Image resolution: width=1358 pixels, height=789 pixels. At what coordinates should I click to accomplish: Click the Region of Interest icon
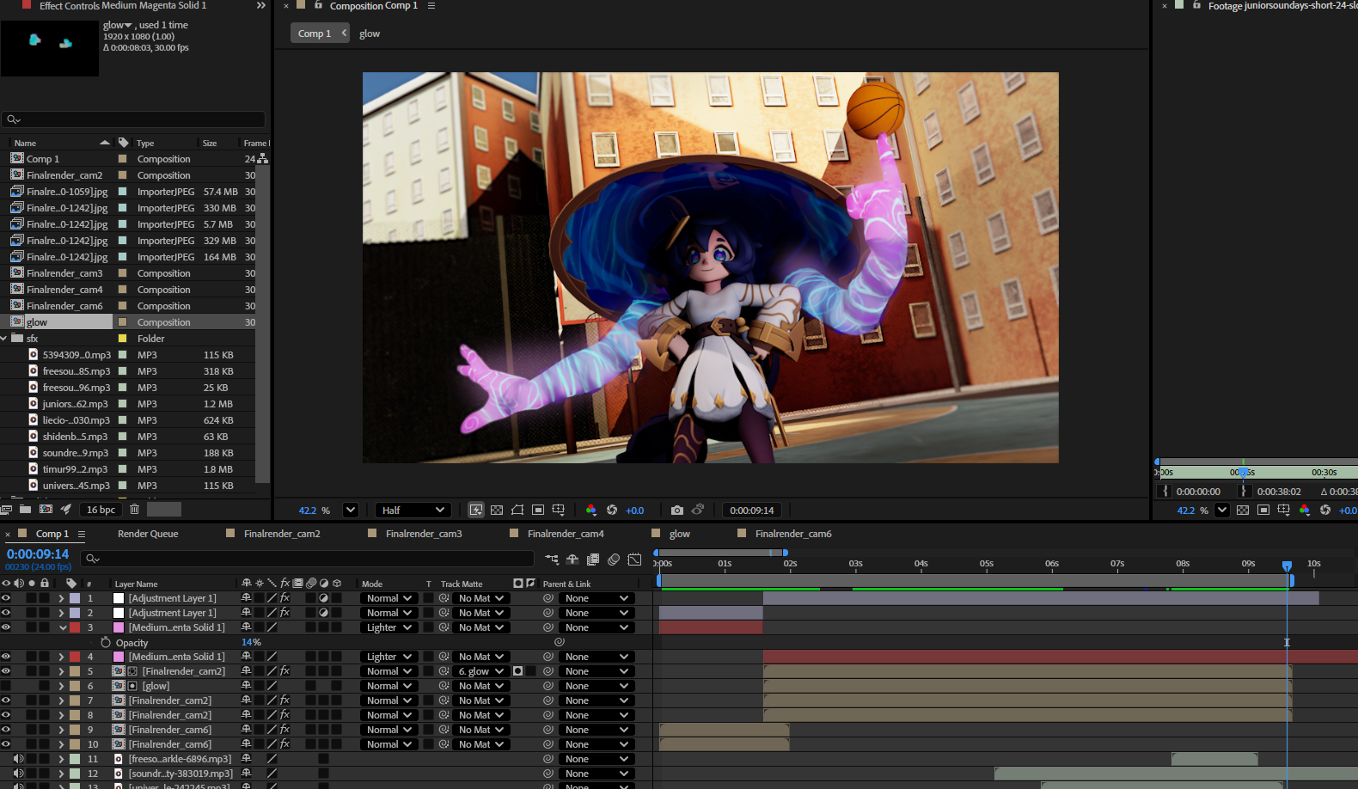[538, 511]
